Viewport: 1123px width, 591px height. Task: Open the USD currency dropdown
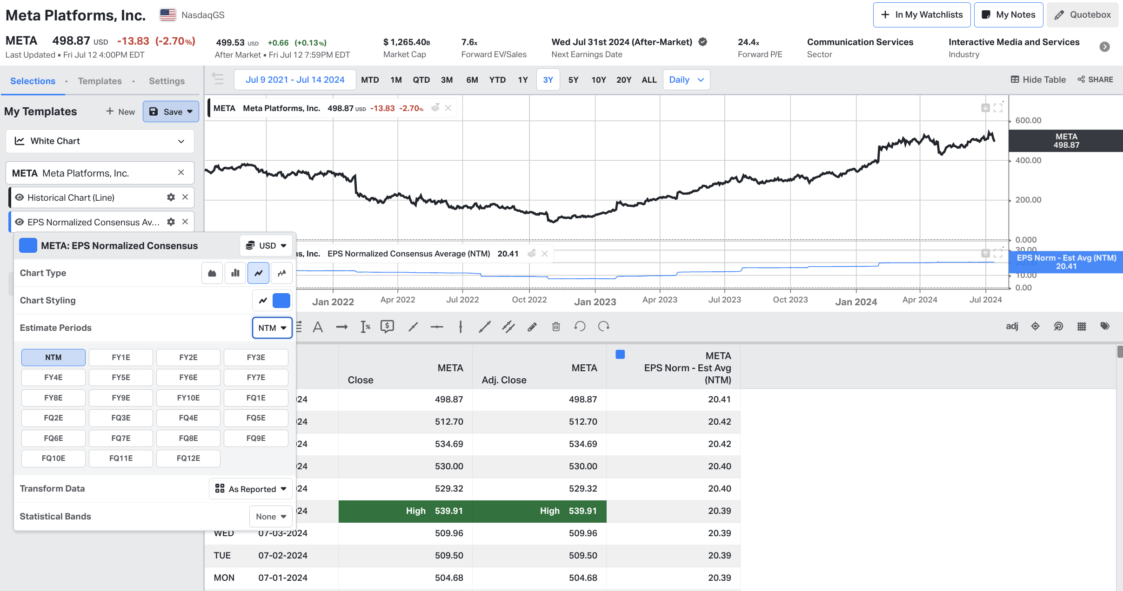(266, 245)
